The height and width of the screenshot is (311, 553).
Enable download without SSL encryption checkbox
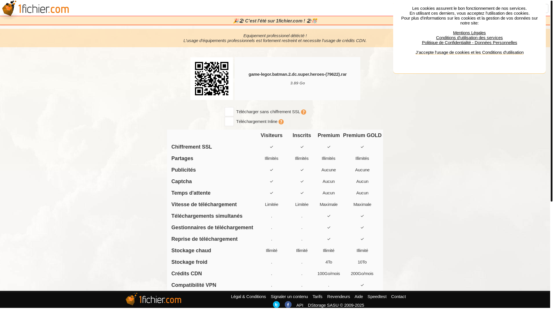pos(229,112)
